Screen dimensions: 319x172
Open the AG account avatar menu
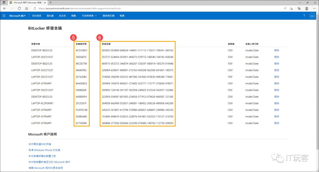(312, 16)
